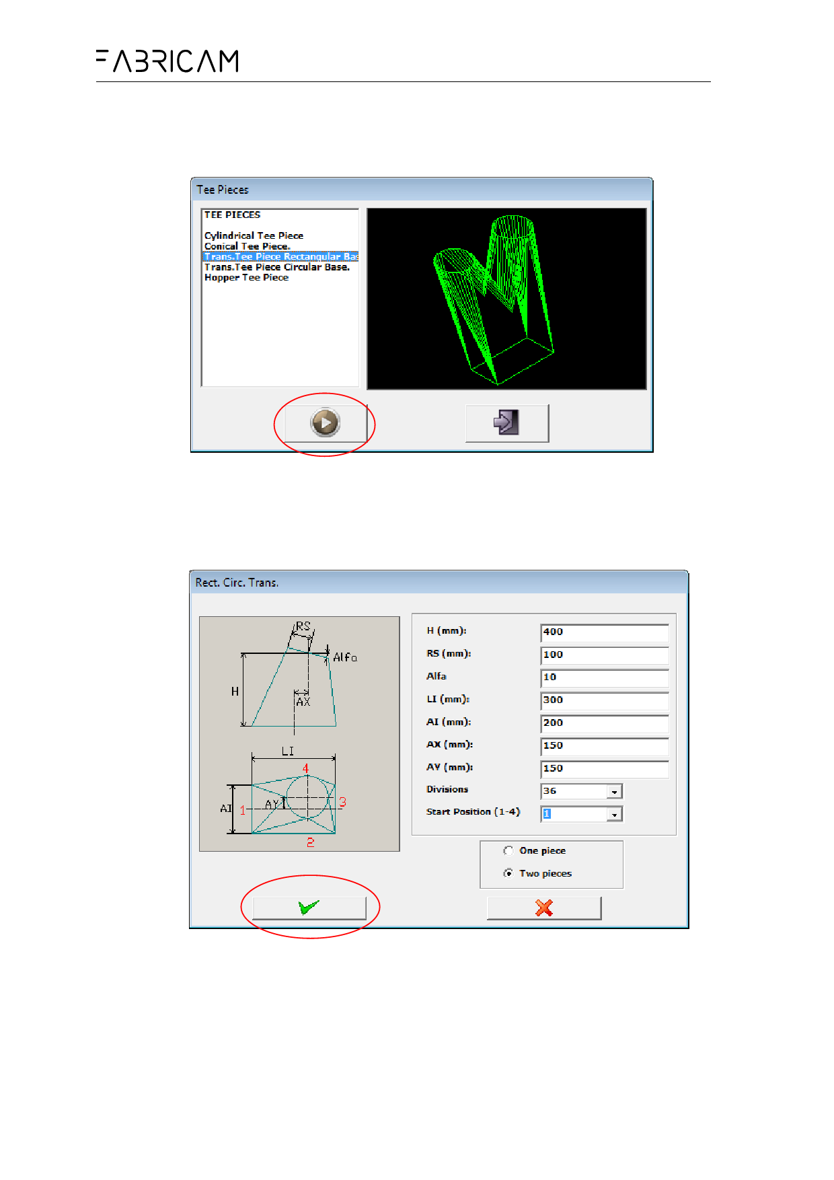This screenshot has width=834, height=1180.
Task: Edit the LI (mm) input field
Action: tap(603, 700)
